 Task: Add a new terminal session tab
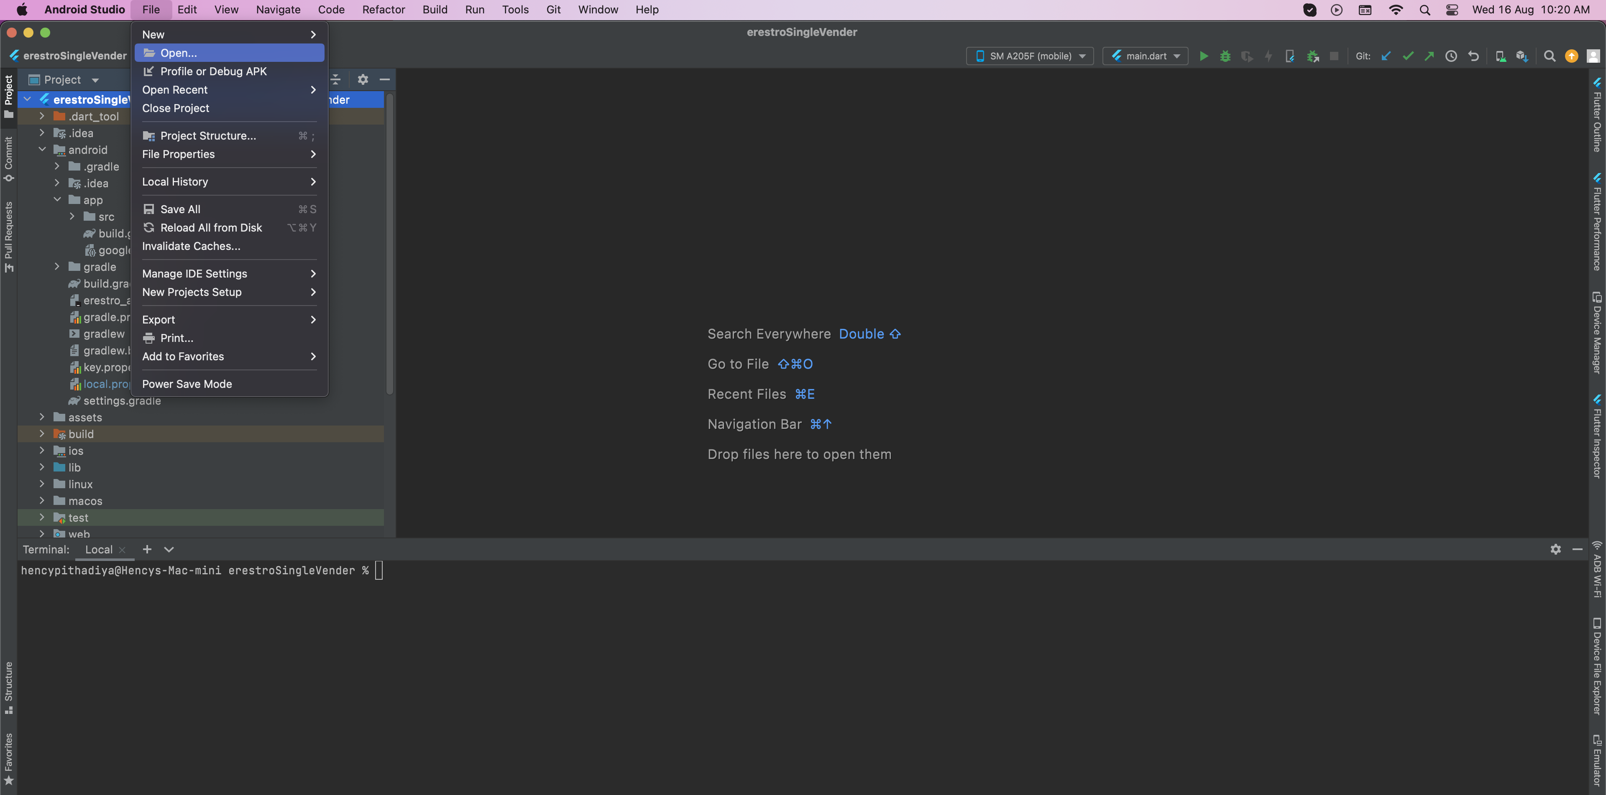coord(147,549)
